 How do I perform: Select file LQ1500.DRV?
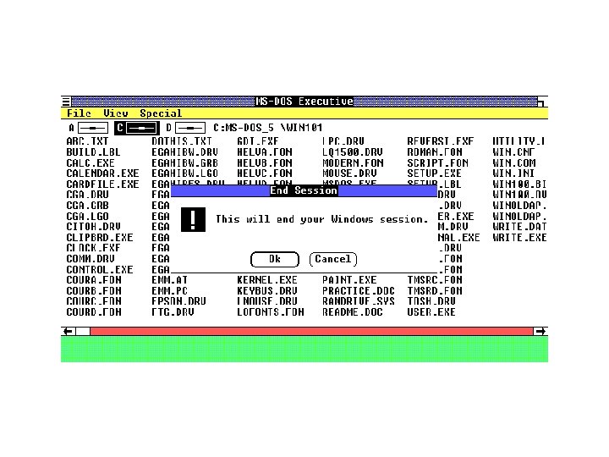[353, 152]
